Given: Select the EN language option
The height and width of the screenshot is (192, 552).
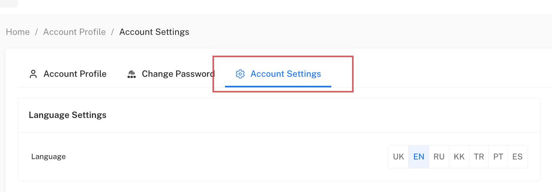Looking at the screenshot, I should click(419, 157).
